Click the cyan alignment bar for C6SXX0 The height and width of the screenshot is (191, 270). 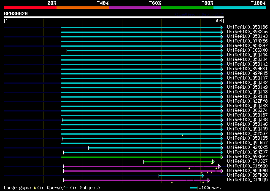tap(144, 50)
